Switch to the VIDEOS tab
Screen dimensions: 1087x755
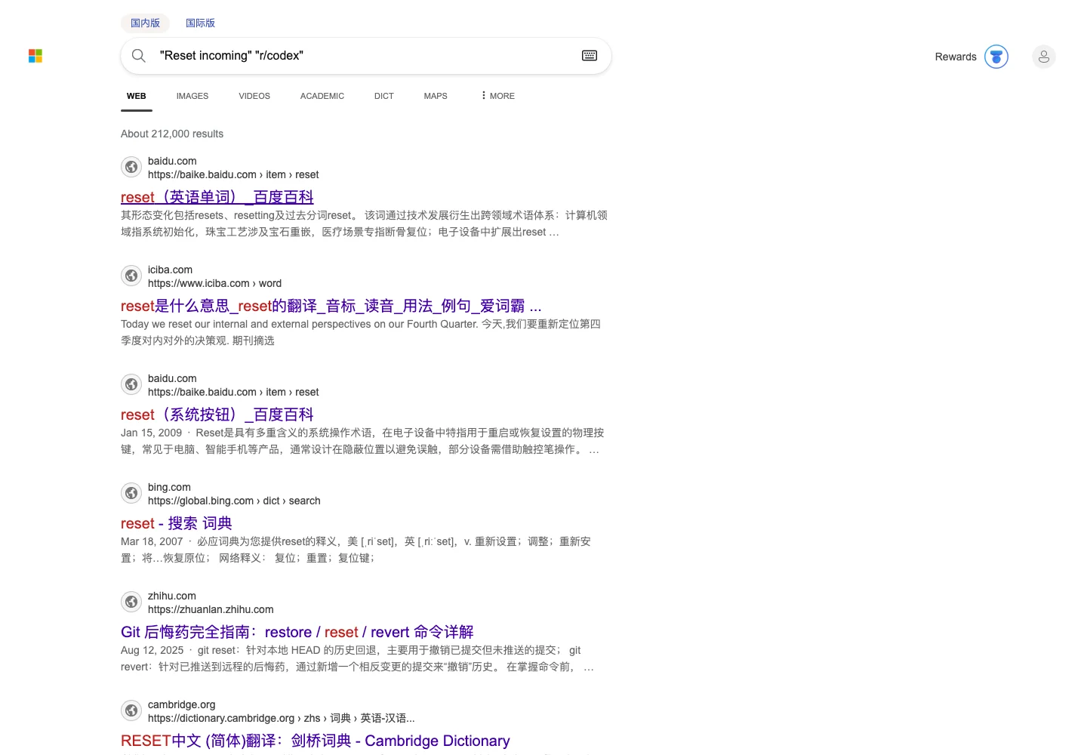pos(254,96)
